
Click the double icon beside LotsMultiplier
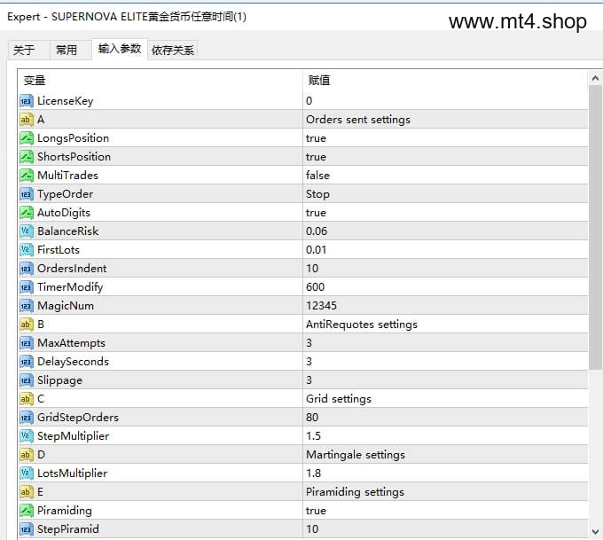click(26, 473)
